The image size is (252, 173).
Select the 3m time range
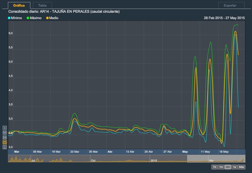(228, 167)
